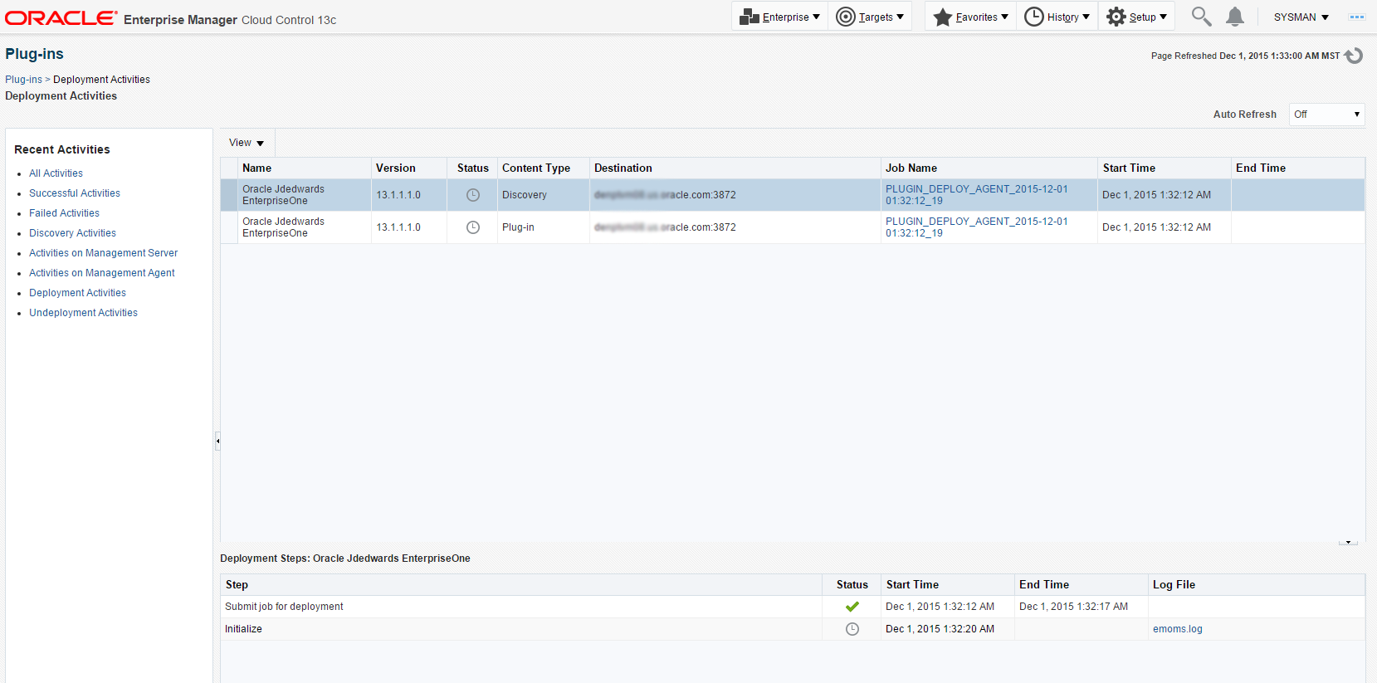Screen dimensions: 1377x683
Task: Click the Oracle logo
Action: click(x=61, y=17)
